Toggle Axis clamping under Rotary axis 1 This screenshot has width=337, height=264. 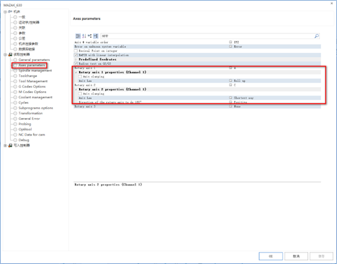80,77
